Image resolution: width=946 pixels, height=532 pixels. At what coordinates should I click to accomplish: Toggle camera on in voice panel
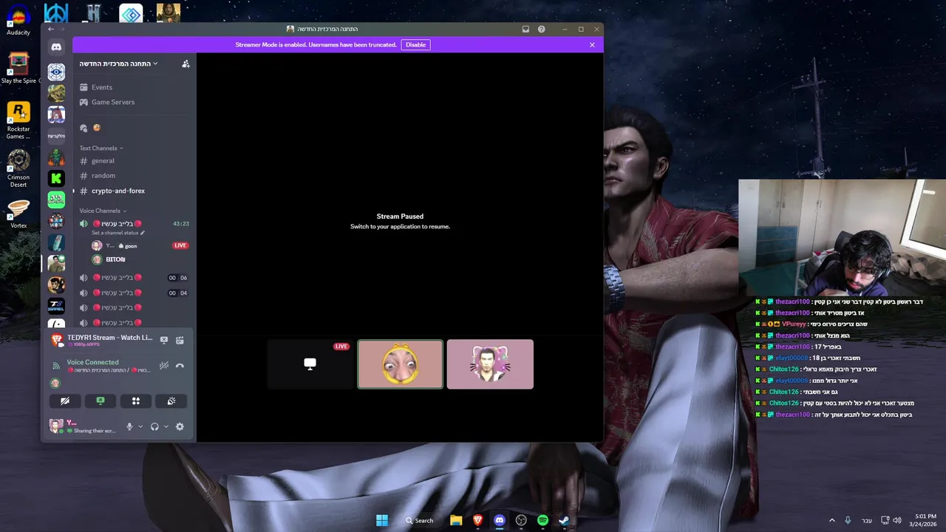(65, 401)
